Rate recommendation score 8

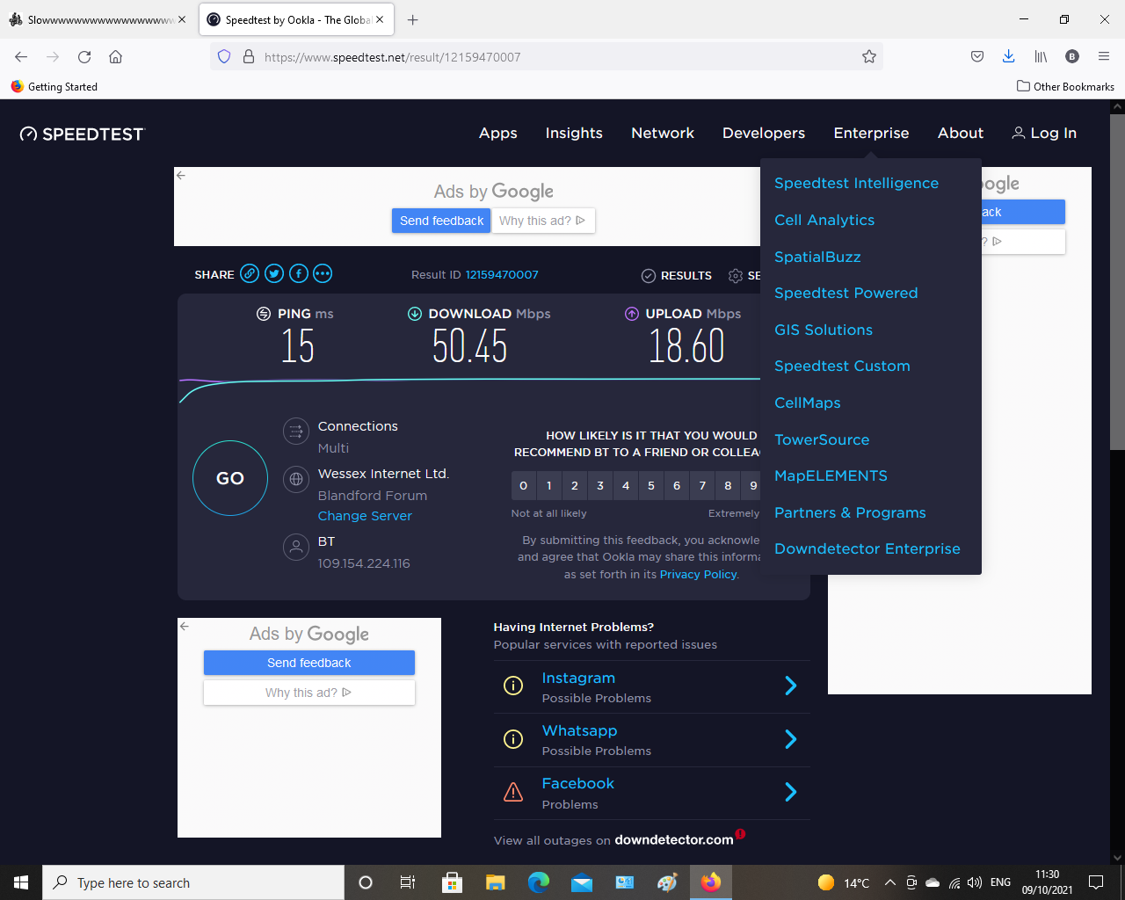[x=728, y=485]
